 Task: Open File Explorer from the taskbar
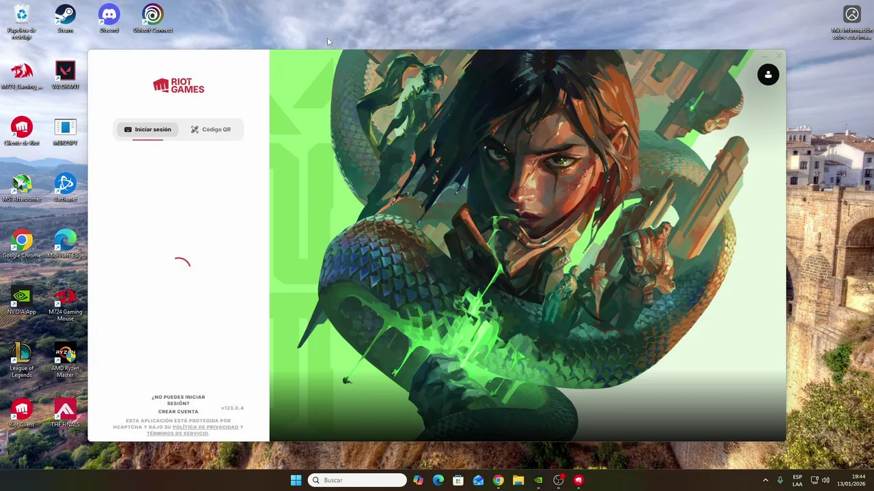[518, 480]
